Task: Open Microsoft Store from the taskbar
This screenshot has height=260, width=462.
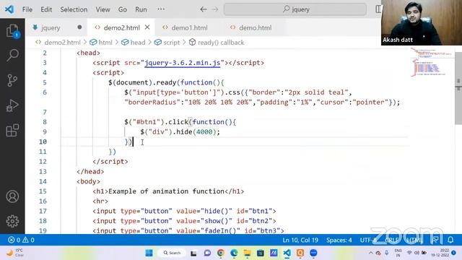Action: click(260, 253)
